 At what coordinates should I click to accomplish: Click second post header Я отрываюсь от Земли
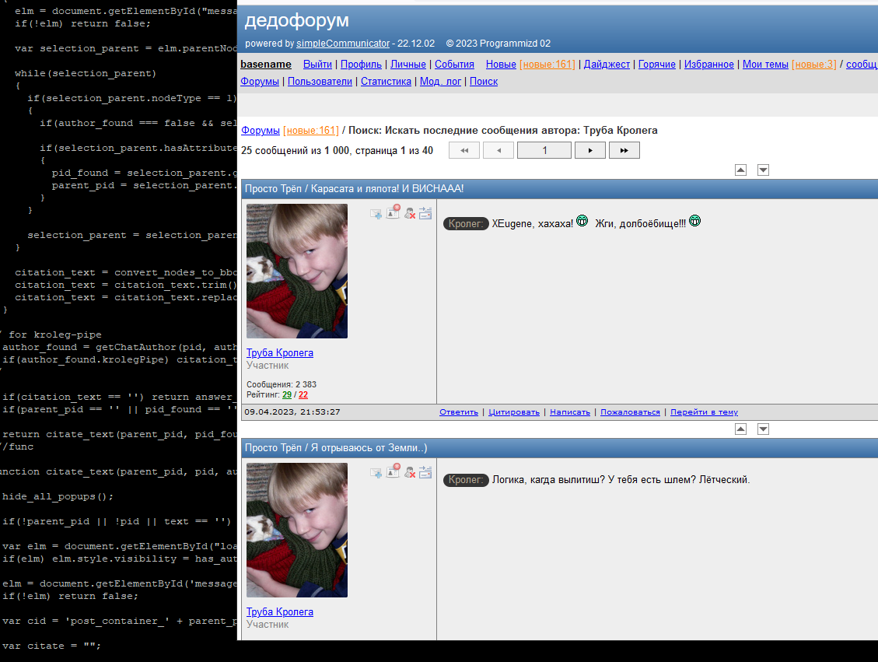pos(369,448)
